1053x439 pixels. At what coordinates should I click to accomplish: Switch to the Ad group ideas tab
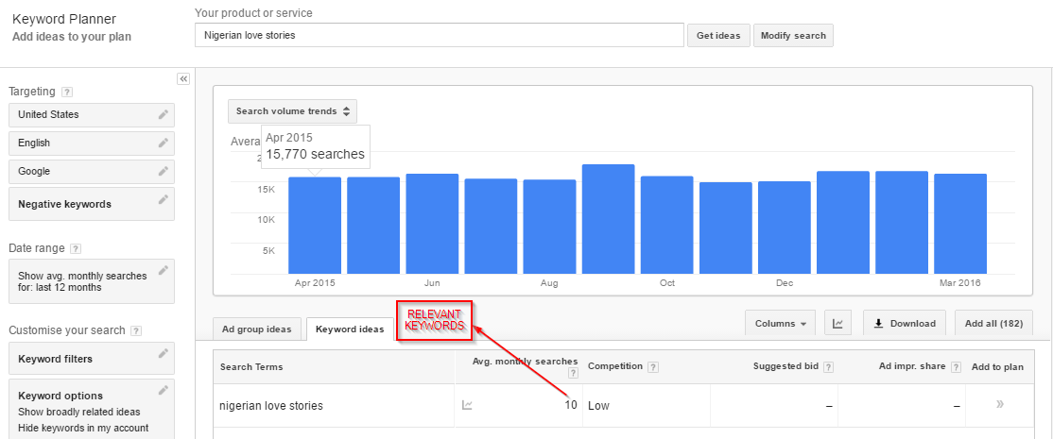pyautogui.click(x=257, y=329)
